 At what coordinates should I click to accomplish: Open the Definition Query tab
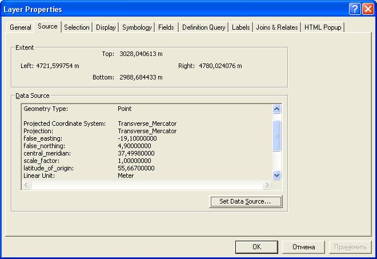(x=204, y=27)
